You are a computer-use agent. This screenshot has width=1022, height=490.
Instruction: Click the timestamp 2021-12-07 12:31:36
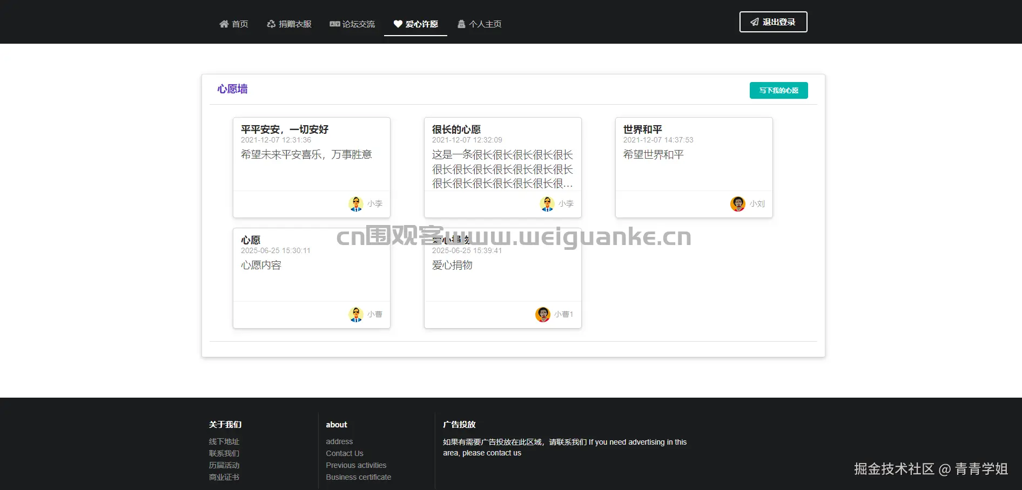(x=276, y=140)
